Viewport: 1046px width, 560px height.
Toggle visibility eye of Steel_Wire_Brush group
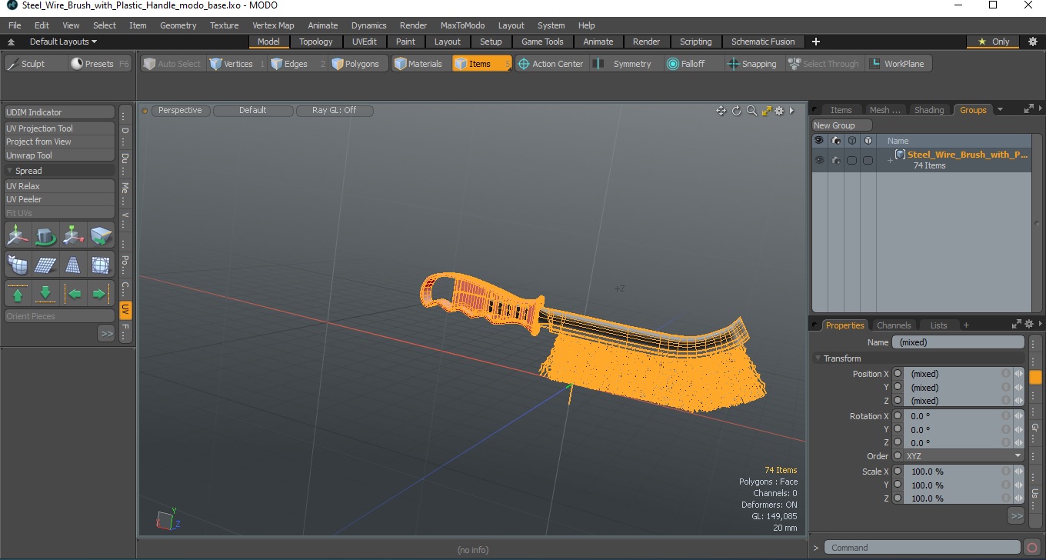tap(819, 160)
